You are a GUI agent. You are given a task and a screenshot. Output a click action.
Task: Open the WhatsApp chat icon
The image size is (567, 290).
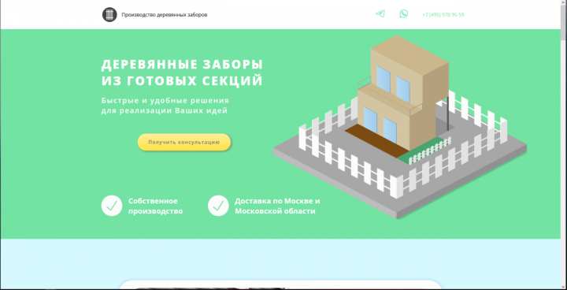coord(403,14)
